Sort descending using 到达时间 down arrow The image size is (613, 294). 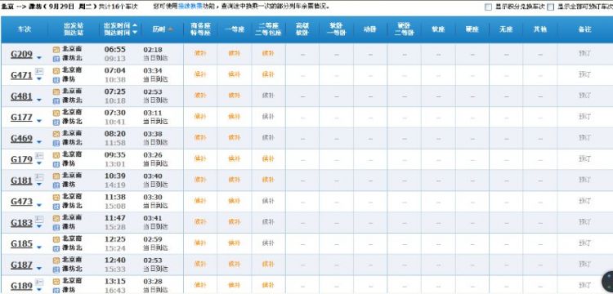(135, 33)
